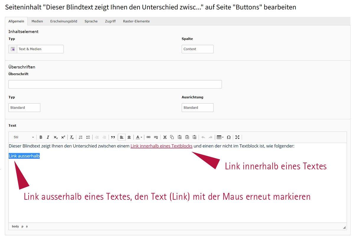Toggle center text alignment
This screenshot has width=354, height=236.
click(x=129, y=137)
